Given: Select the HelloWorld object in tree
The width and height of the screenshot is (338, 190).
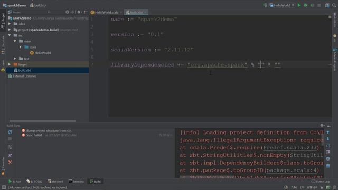Looking at the screenshot, I should [40, 53].
